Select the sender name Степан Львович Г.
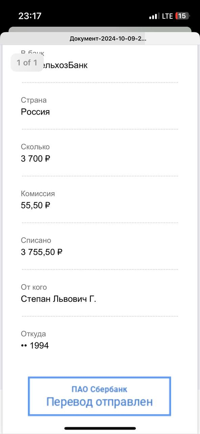 59,299
